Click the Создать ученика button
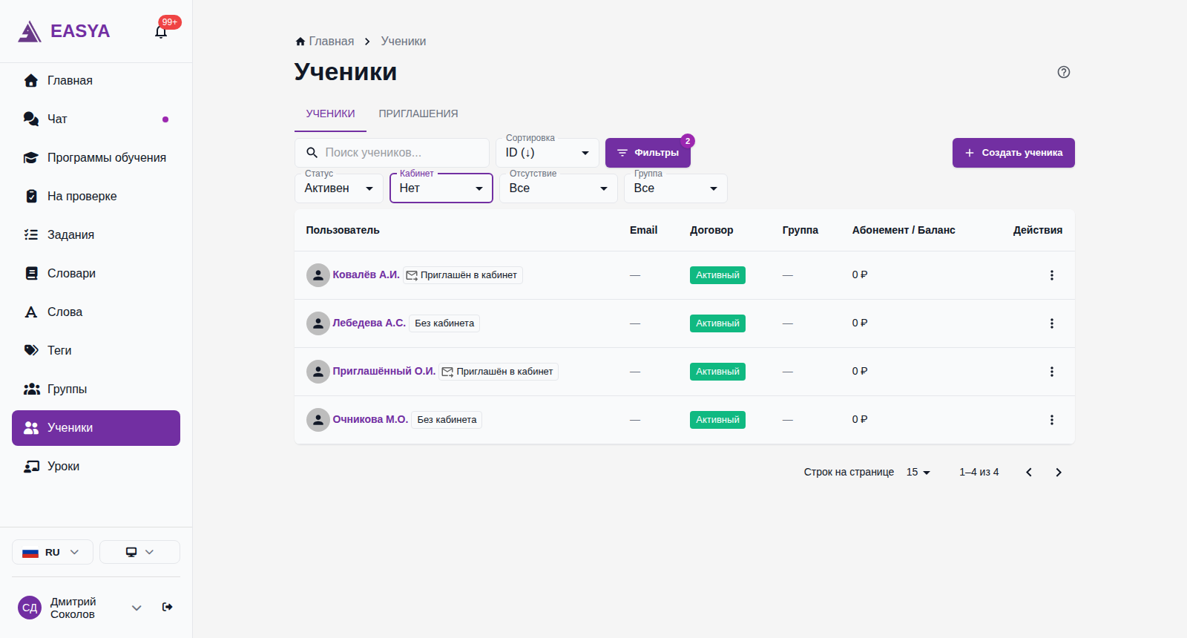 (x=1013, y=153)
